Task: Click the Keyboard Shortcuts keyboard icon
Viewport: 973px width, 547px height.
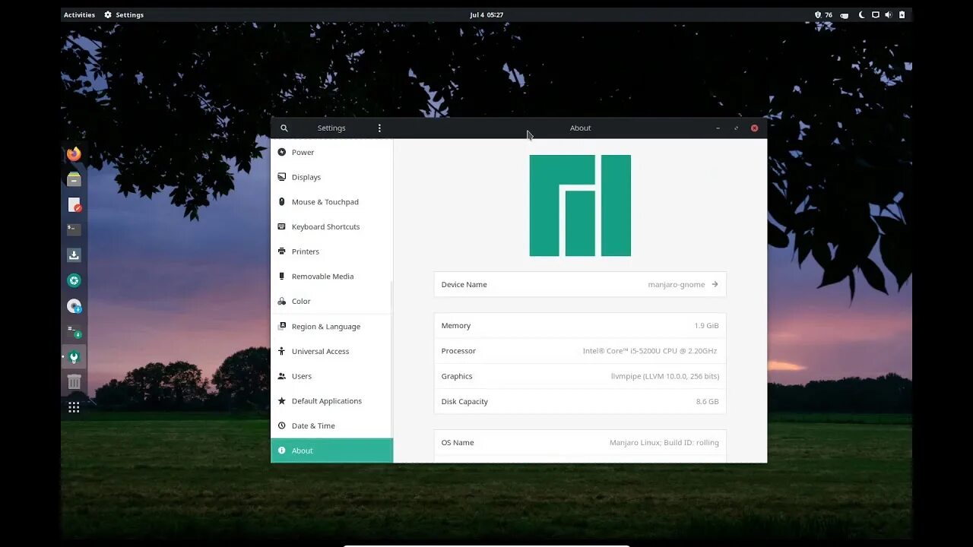Action: (282, 226)
